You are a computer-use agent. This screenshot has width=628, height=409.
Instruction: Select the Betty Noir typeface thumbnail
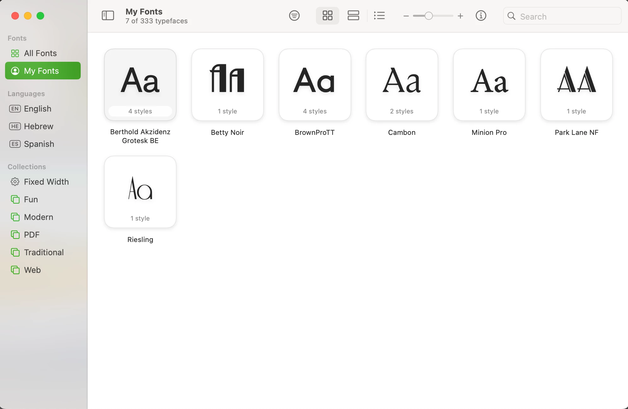click(x=227, y=85)
